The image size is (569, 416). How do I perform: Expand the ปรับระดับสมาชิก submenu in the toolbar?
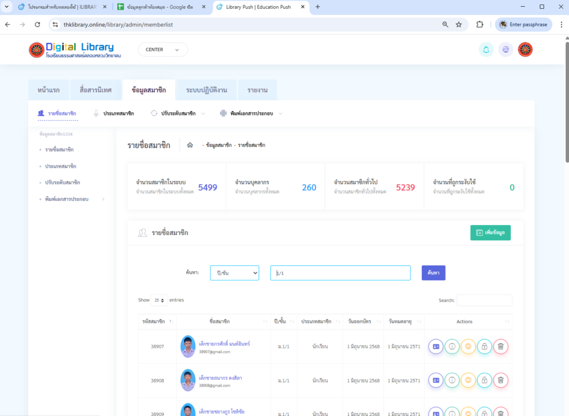click(x=178, y=113)
